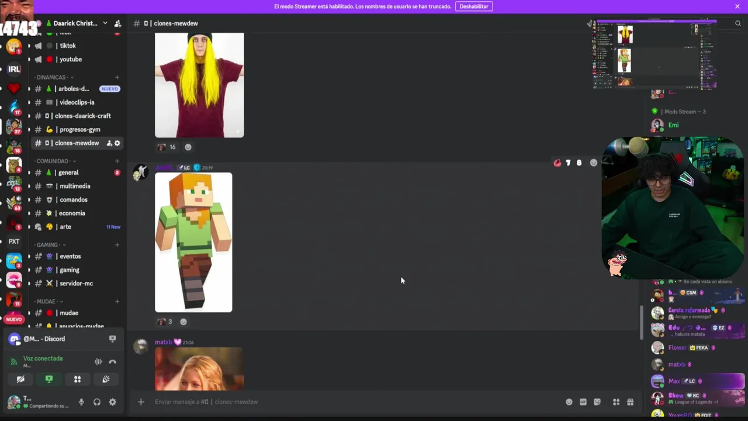Viewport: 748px width, 421px height.
Task: Open the videoclips-ia channel
Action: click(x=76, y=102)
